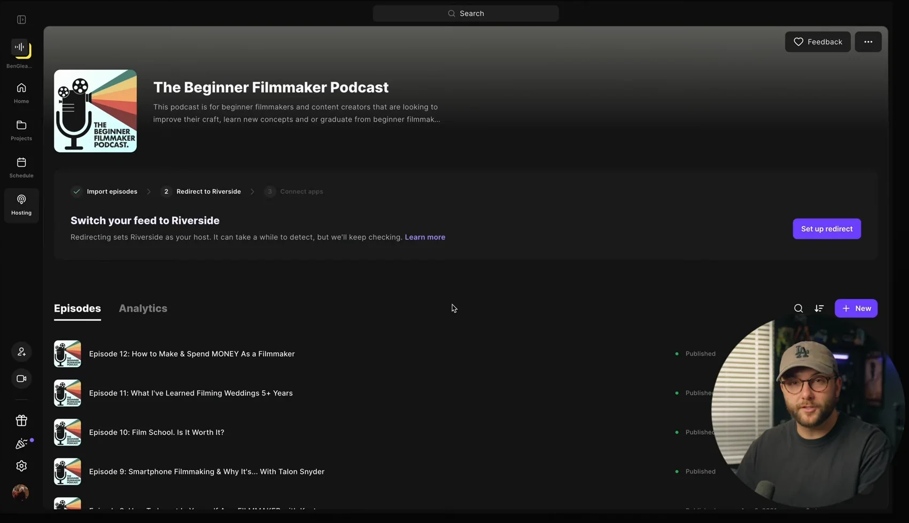Viewport: 909px width, 523px height.
Task: Click the Feedback button
Action: 818,42
